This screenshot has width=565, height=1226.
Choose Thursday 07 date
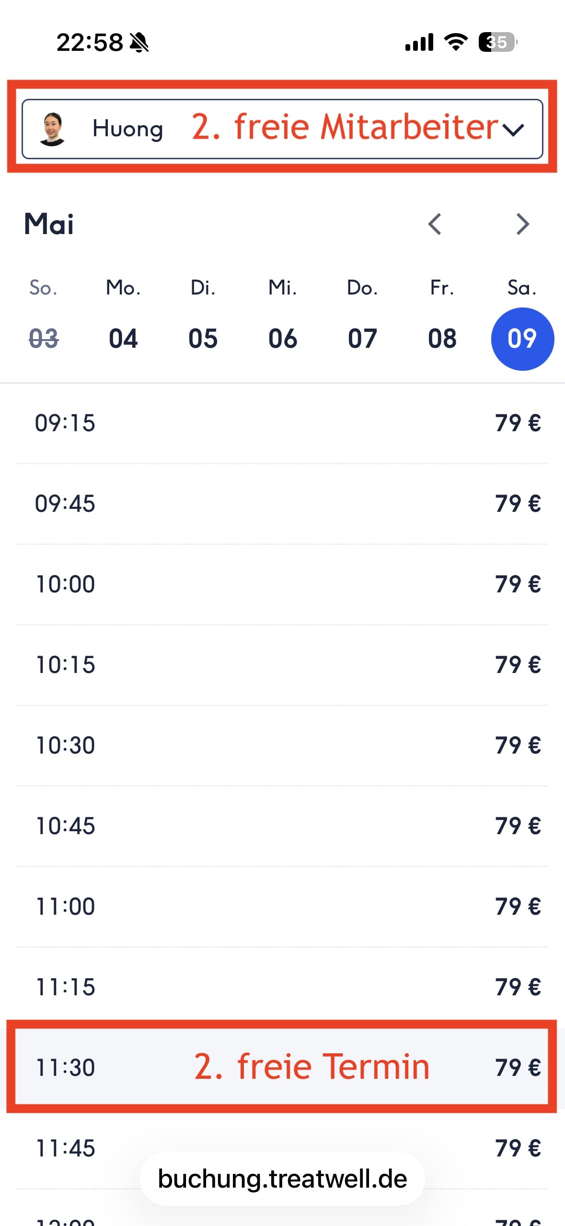point(362,339)
